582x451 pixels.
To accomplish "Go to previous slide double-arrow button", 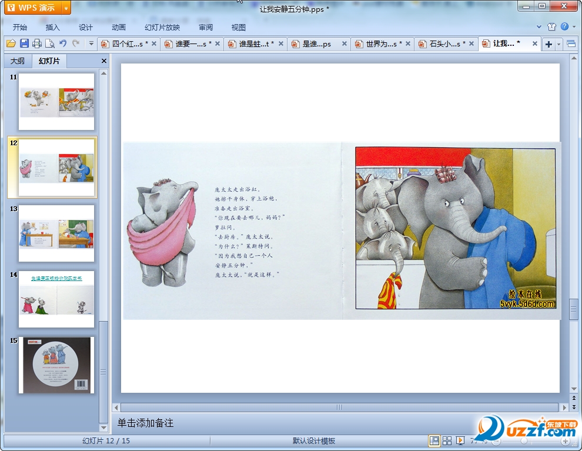I will [574, 397].
